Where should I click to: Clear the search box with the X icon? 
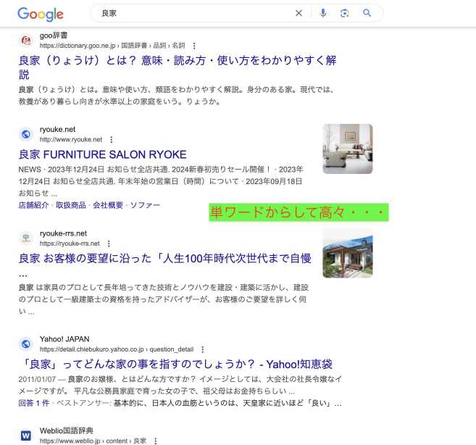pyautogui.click(x=298, y=13)
